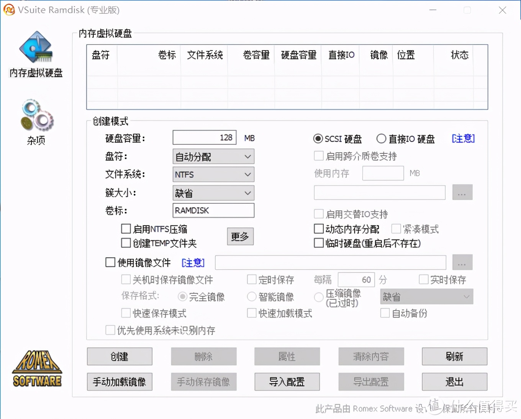This screenshot has width=521, height=419.
Task: Open the 文件系统 NTFS dropdown
Action: tap(213, 175)
